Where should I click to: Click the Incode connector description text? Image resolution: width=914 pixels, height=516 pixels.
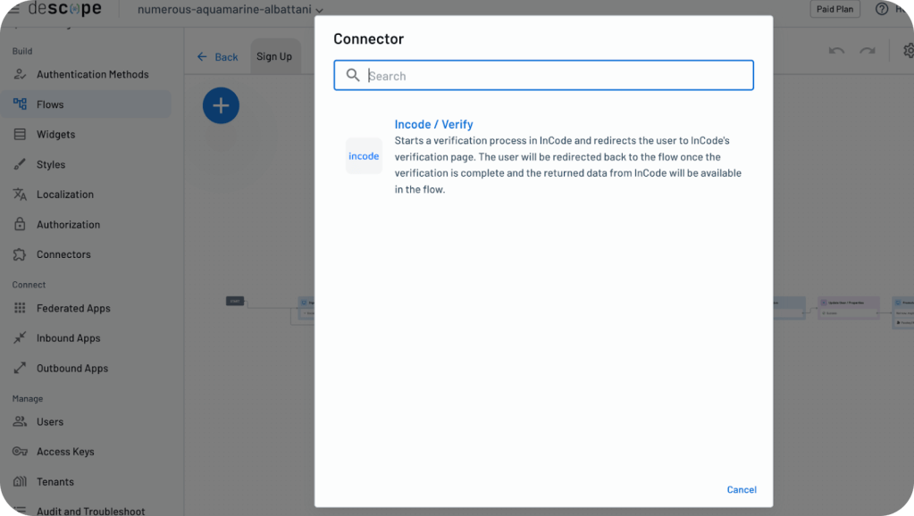[x=568, y=165]
